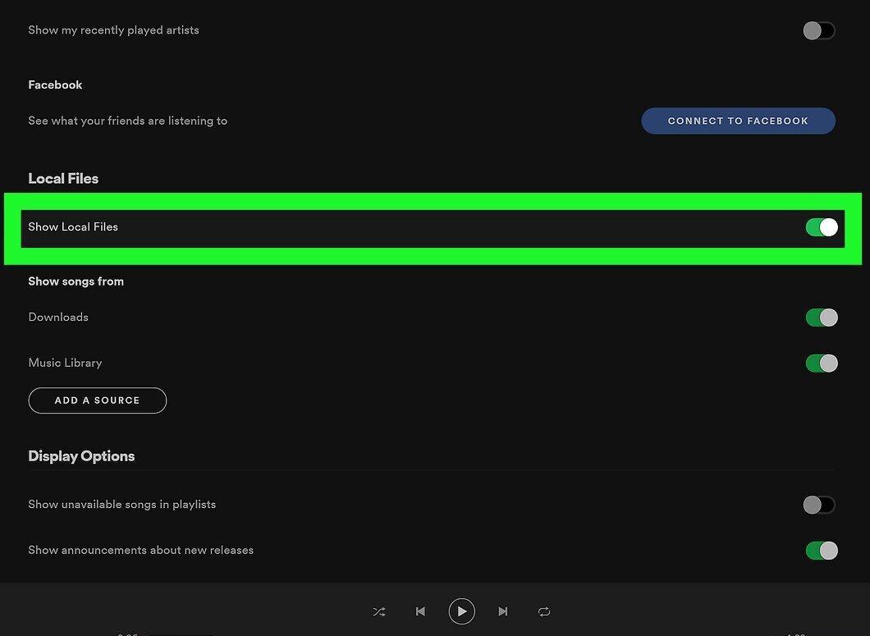This screenshot has height=636, width=870.
Task: Enable shuffle playback
Action: [x=379, y=611]
